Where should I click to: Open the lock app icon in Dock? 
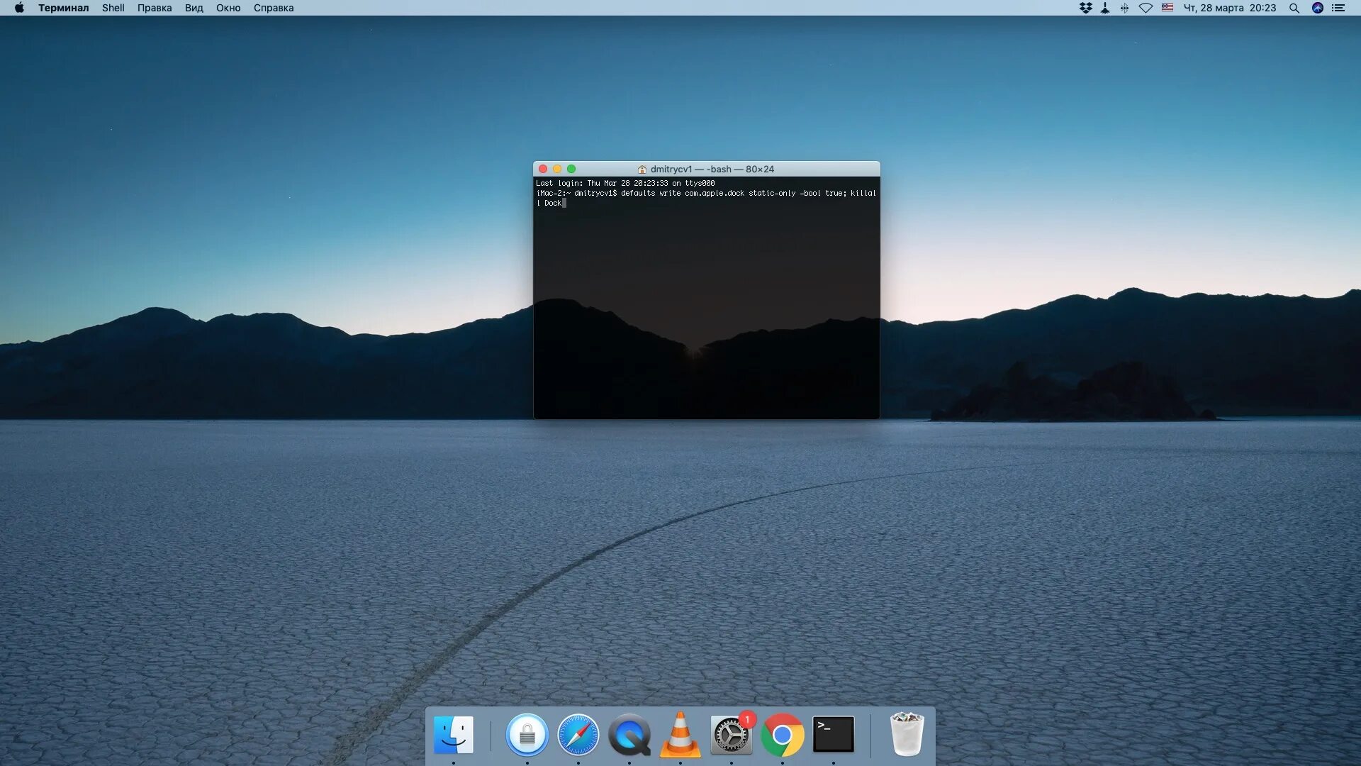(527, 735)
